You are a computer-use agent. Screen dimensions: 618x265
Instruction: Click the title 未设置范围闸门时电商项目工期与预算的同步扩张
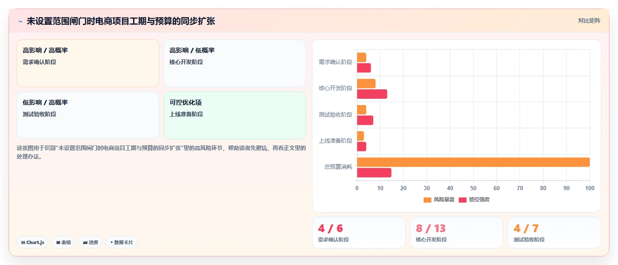click(121, 21)
